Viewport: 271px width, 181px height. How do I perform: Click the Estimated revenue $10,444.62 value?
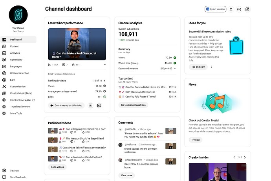[x=166, y=69]
